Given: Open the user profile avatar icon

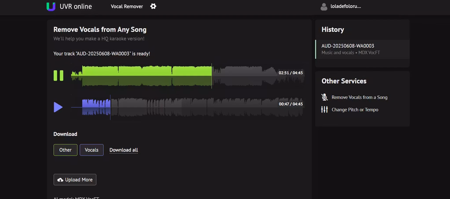Looking at the screenshot, I should point(324,7).
